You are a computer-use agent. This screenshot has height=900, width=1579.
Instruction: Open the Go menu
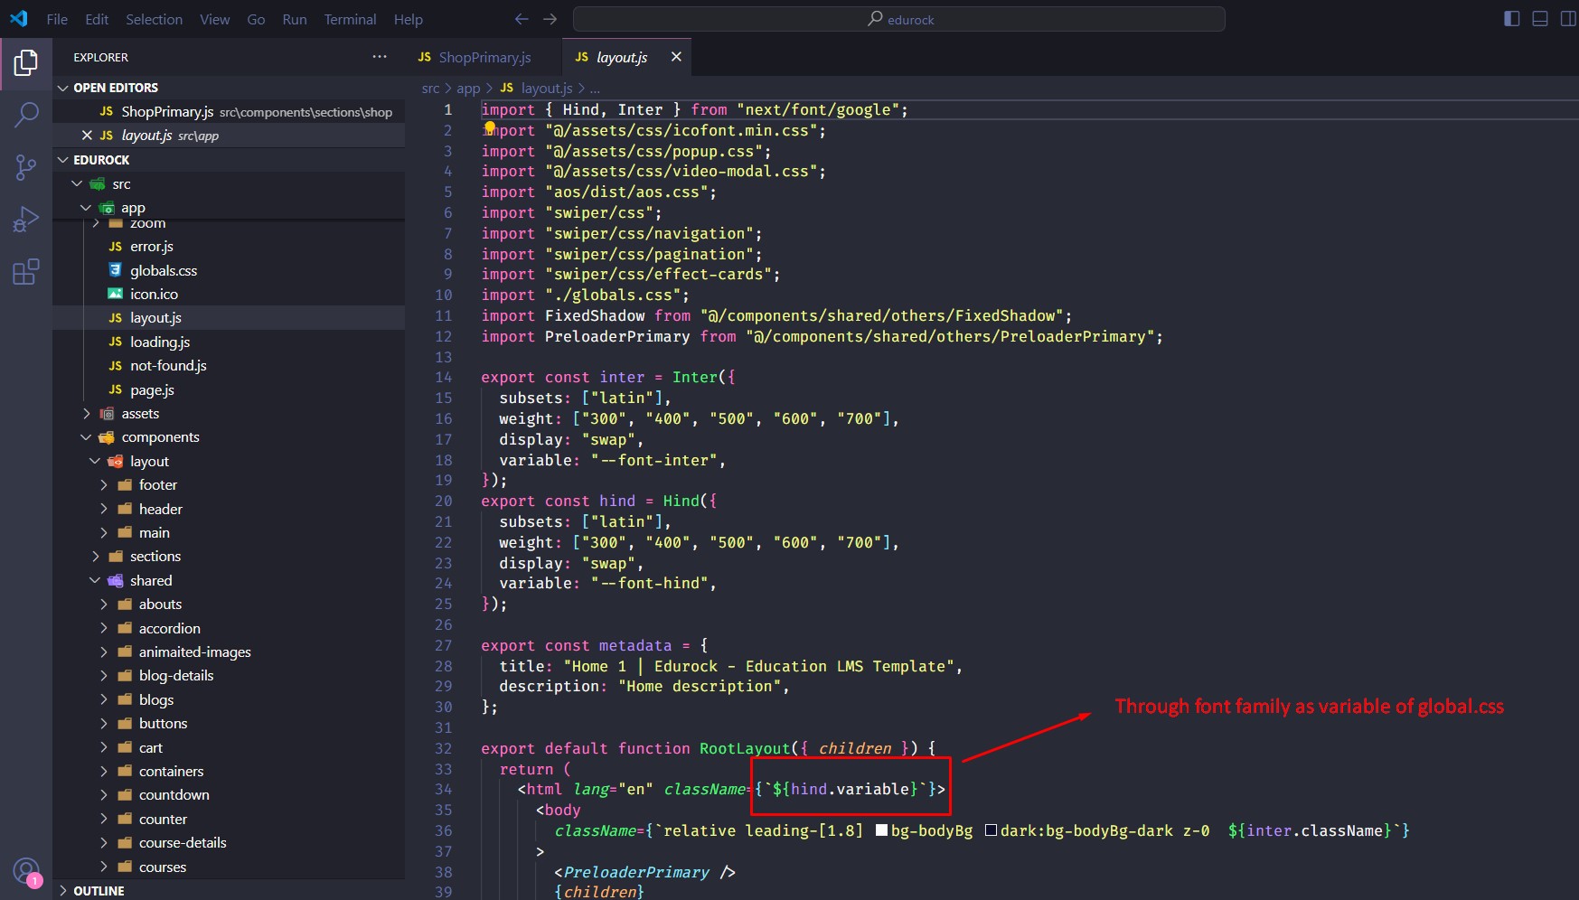click(256, 19)
